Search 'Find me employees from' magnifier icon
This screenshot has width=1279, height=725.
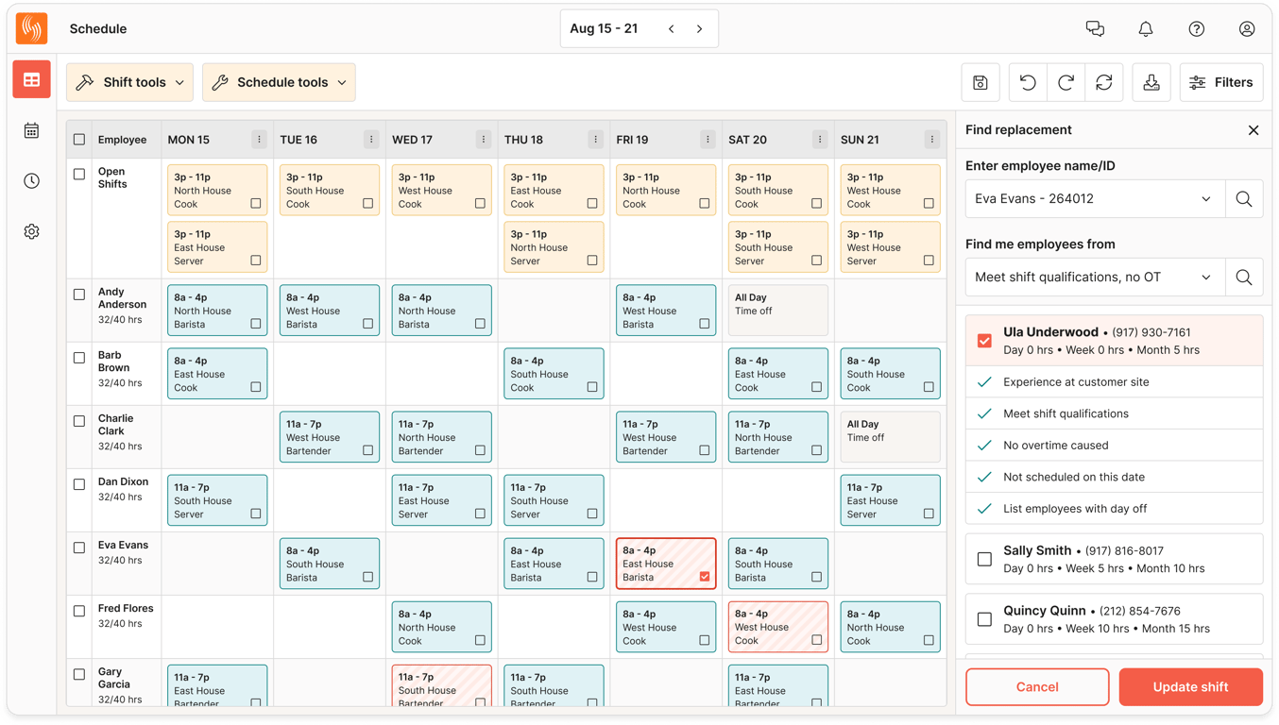1244,278
